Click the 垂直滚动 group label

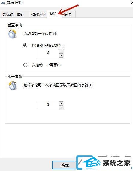point(15,25)
